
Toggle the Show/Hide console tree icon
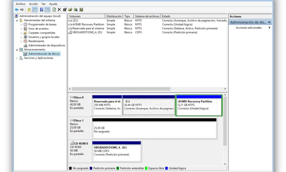tap(35, 10)
